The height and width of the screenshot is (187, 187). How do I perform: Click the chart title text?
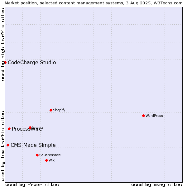pos(93,3)
